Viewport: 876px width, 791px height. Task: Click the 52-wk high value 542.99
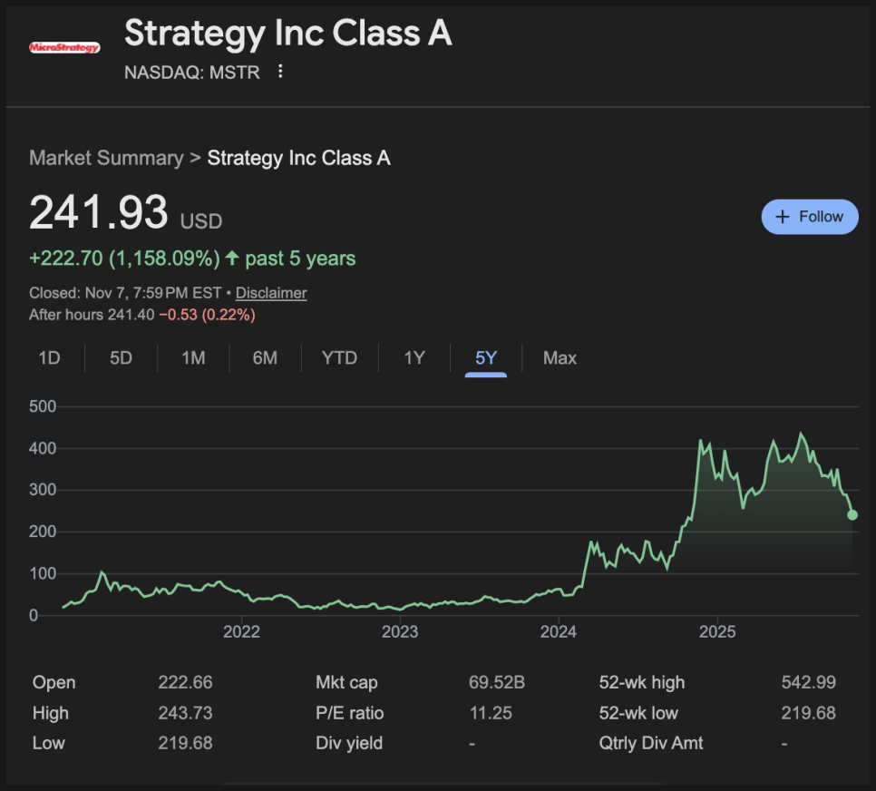tap(808, 683)
